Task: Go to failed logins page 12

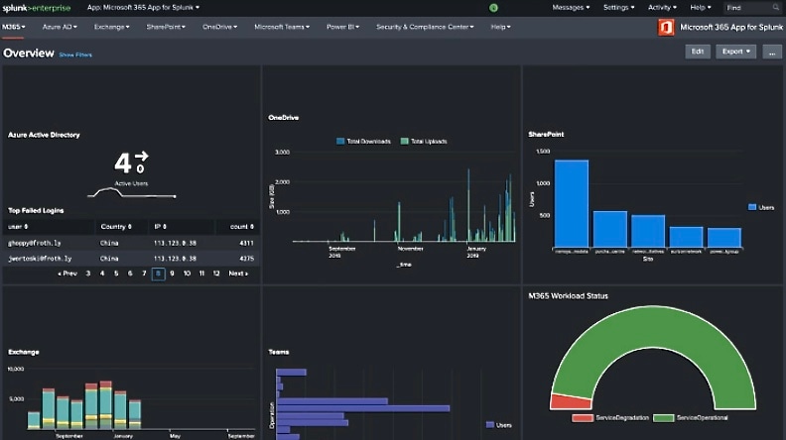Action: [216, 274]
